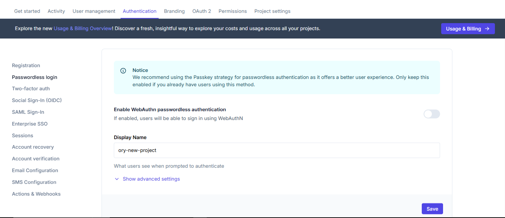Select Account recovery in the sidebar

tap(32, 147)
